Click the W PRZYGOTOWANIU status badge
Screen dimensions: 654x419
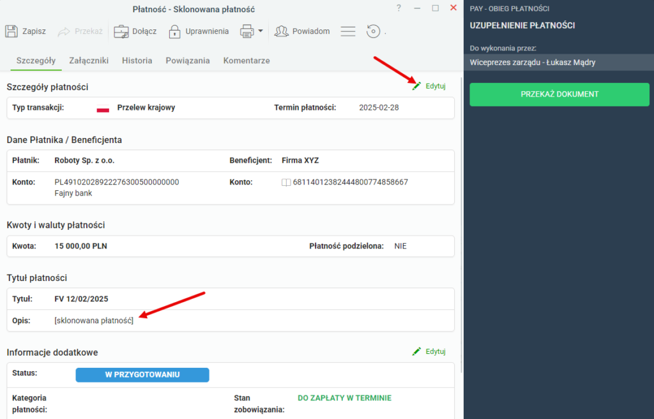[x=142, y=375]
